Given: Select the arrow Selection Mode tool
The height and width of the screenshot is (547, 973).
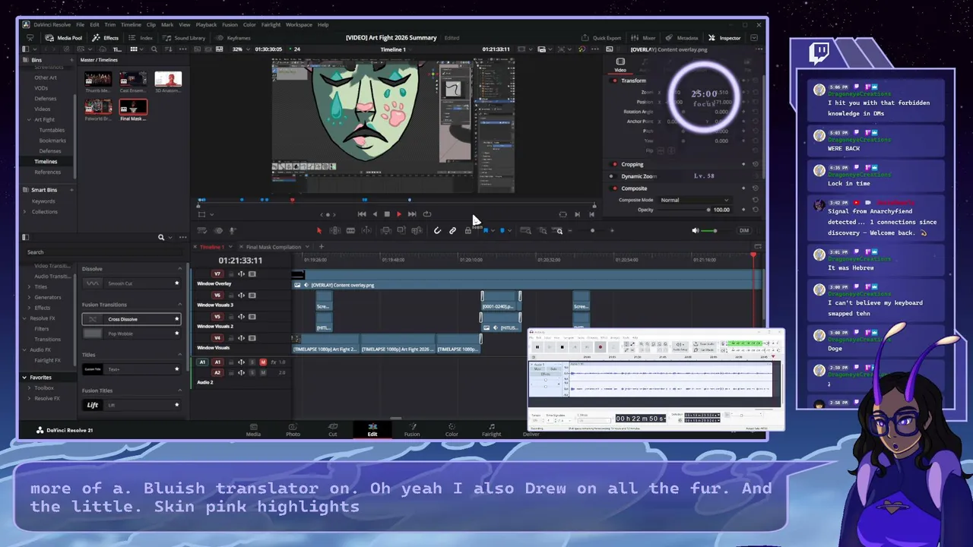Looking at the screenshot, I should coord(319,230).
